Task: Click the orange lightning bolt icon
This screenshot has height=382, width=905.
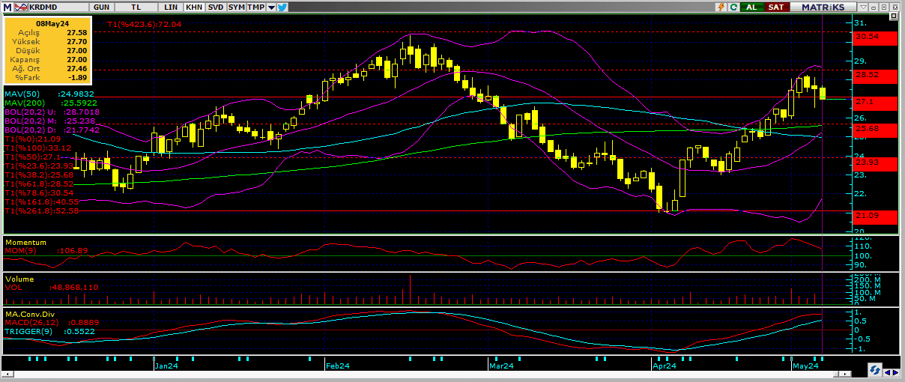Action: click(x=721, y=7)
